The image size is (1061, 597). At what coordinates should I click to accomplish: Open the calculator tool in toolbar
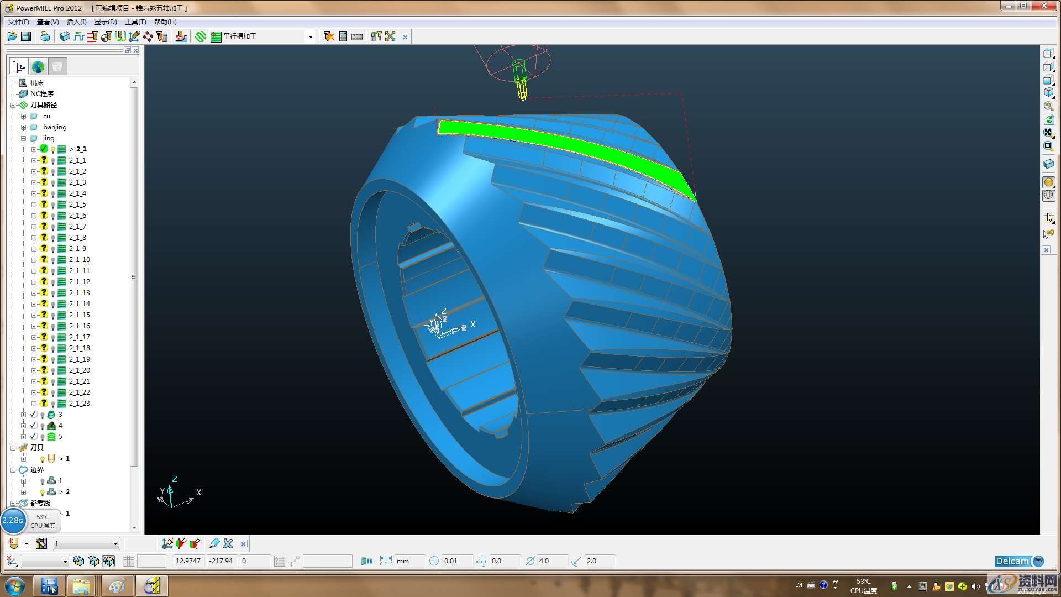tap(343, 36)
